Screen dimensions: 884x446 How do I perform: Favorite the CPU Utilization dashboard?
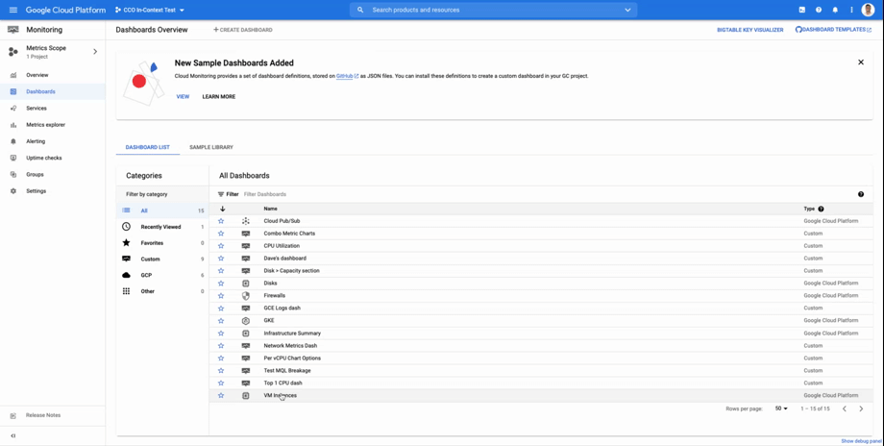click(221, 246)
